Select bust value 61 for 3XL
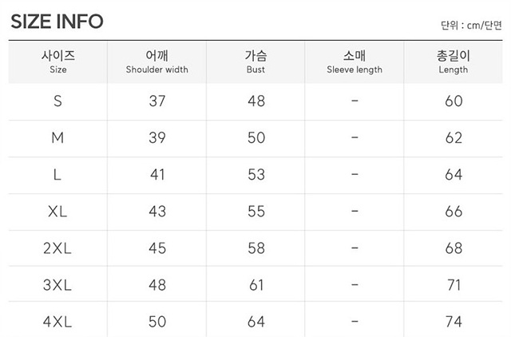The height and width of the screenshot is (337, 511). 256,285
